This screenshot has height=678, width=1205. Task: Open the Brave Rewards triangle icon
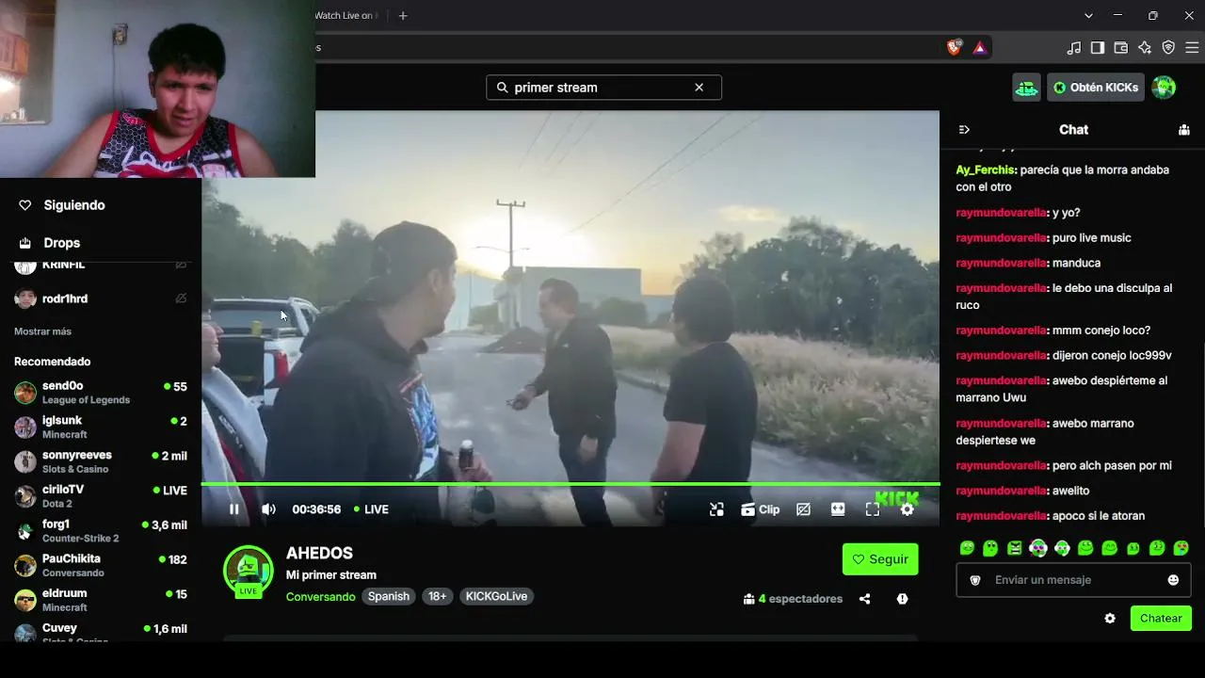(980, 47)
